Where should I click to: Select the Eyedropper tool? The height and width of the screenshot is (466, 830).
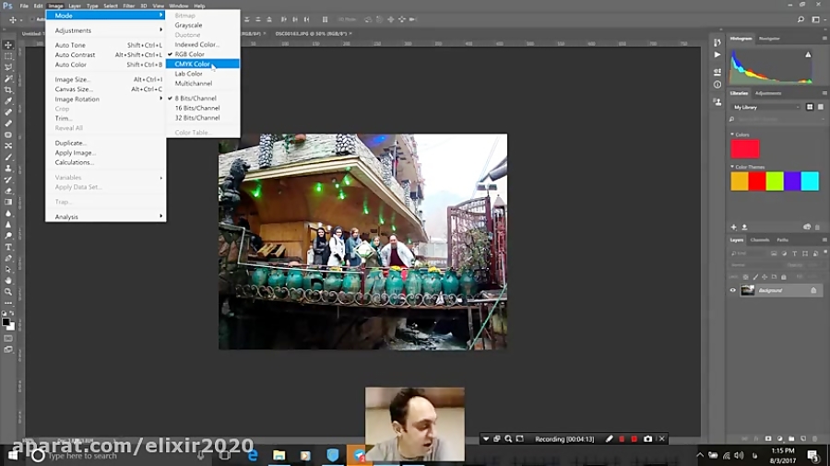(8, 101)
